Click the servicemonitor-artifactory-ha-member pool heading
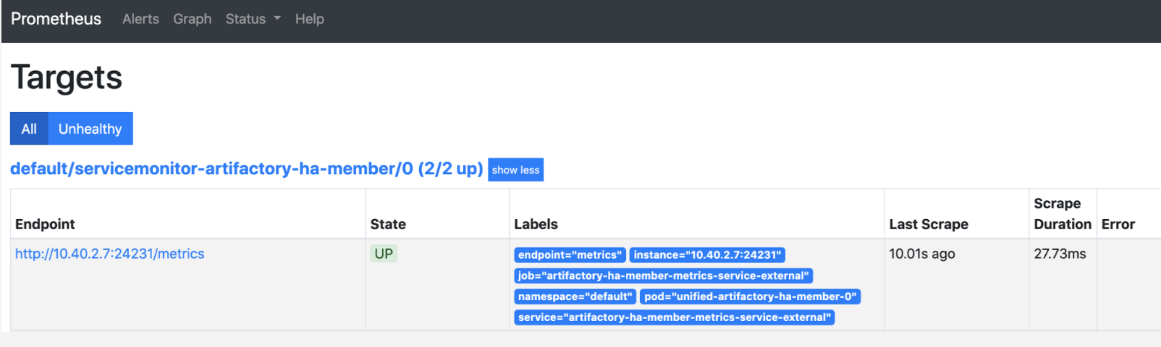1161x347 pixels. 246,168
